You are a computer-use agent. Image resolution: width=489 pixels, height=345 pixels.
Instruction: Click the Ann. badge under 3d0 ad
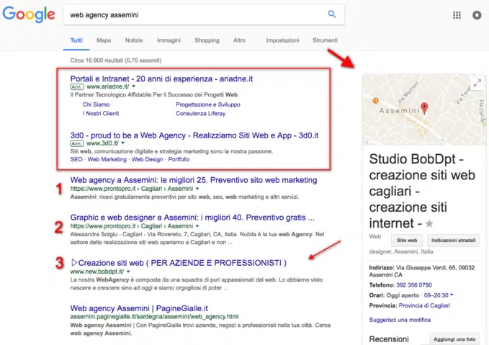coord(77,143)
